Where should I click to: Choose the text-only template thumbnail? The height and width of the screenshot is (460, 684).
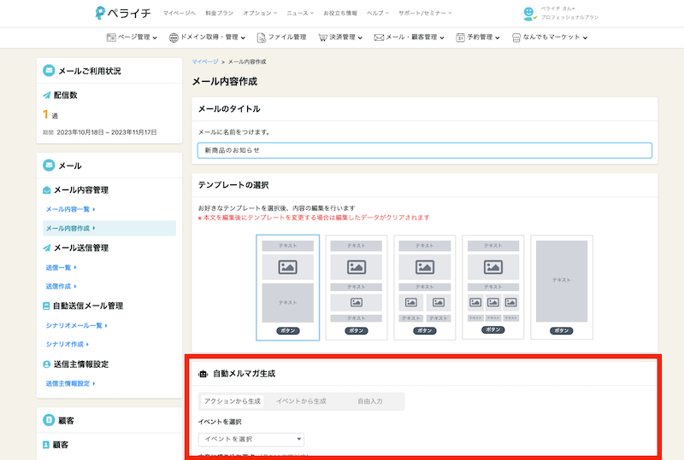pos(560,287)
